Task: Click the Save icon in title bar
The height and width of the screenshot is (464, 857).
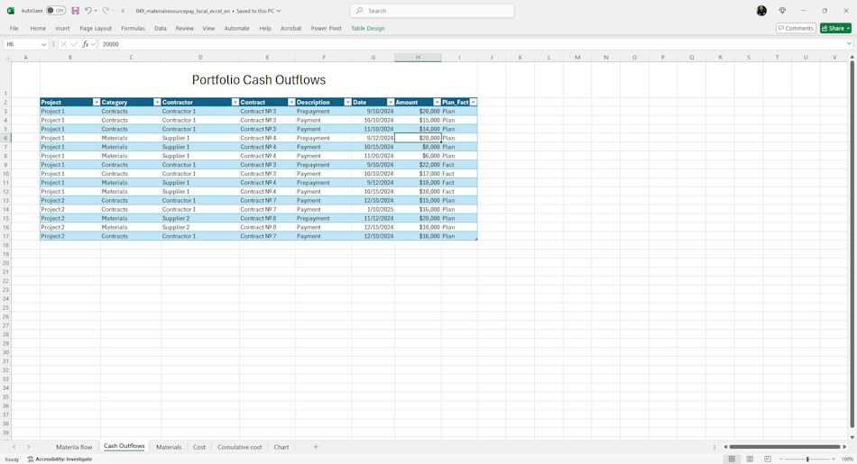Action: 76,11
